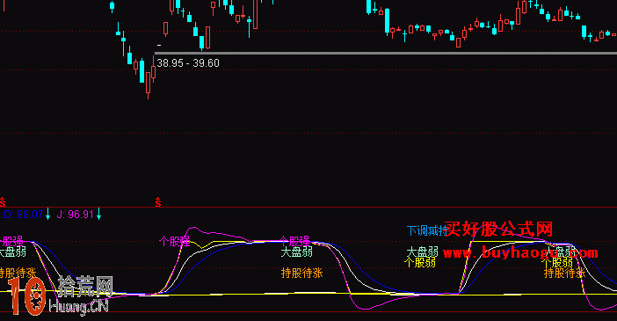Click the blue D: 98.07 indicator value
This screenshot has width=617, height=321.
pos(23,215)
